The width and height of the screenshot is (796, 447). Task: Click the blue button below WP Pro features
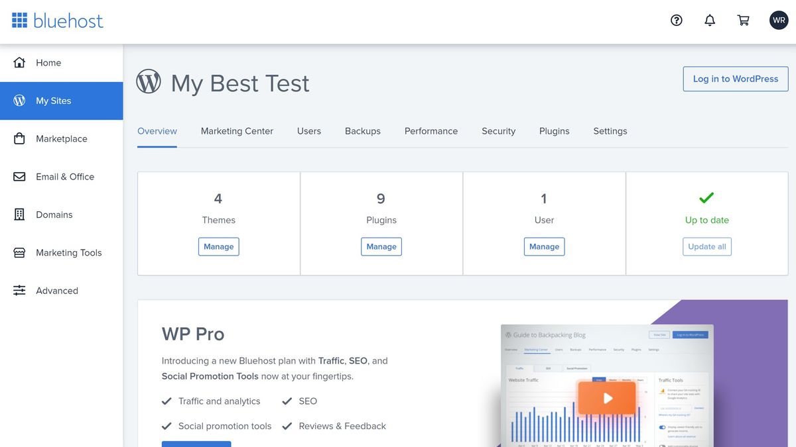pos(196,444)
